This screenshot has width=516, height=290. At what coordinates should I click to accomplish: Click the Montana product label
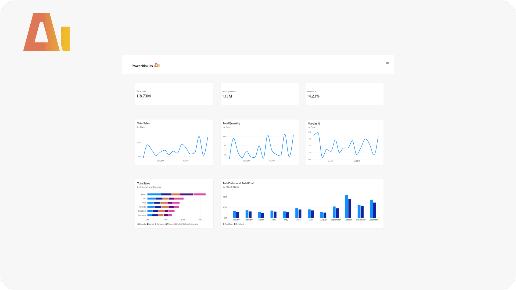pyautogui.click(x=142, y=211)
